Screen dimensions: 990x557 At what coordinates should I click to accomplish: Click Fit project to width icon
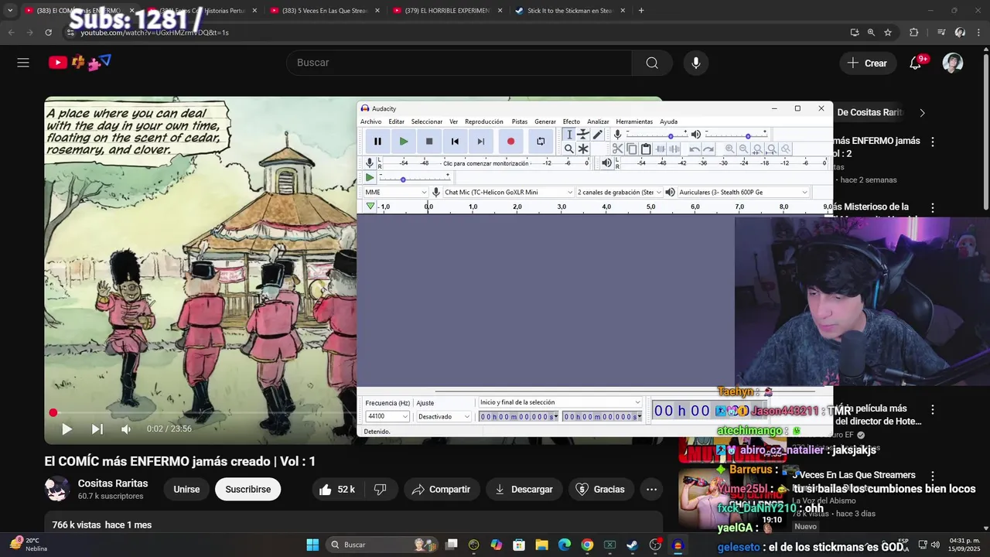pyautogui.click(x=771, y=149)
